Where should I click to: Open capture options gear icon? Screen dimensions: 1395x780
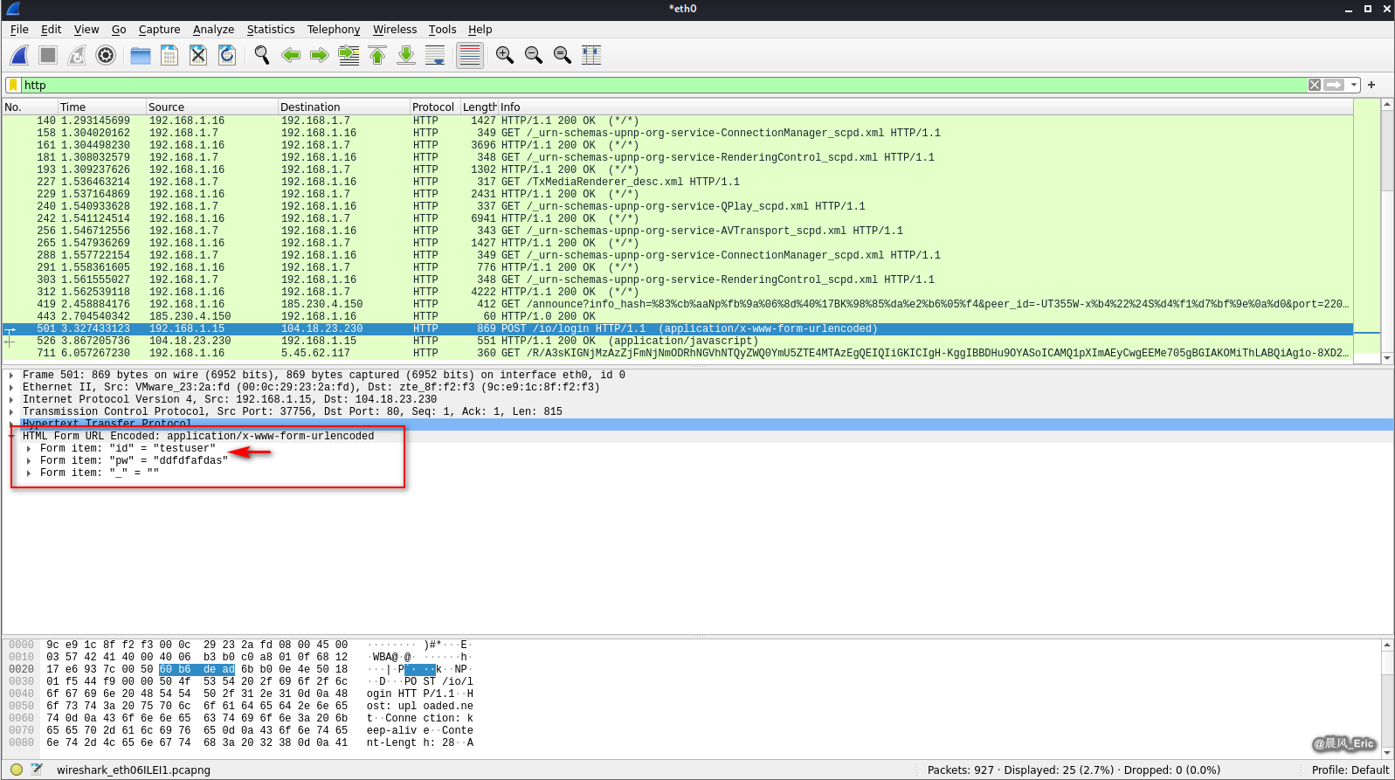(106, 55)
